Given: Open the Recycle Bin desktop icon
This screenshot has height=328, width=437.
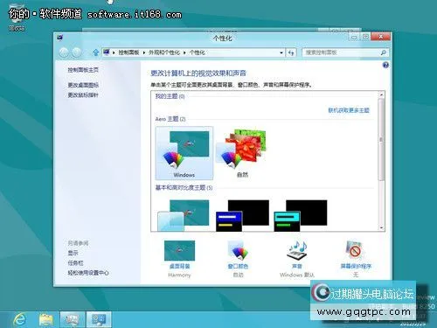Looking at the screenshot, I should [x=17, y=17].
